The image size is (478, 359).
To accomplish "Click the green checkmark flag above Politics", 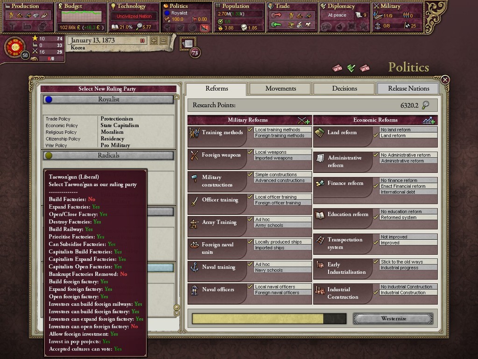I will tap(351, 68).
